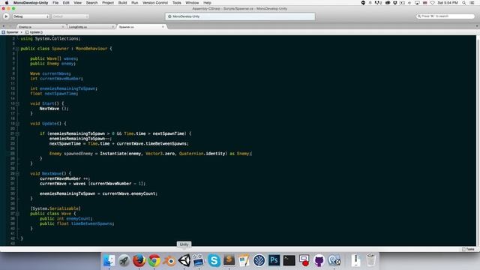
Task: Open the Debug configuration dropdown
Action: pos(31,16)
